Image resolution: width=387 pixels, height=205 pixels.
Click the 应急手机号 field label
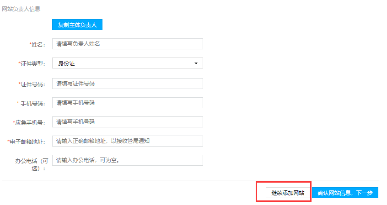[29, 123]
